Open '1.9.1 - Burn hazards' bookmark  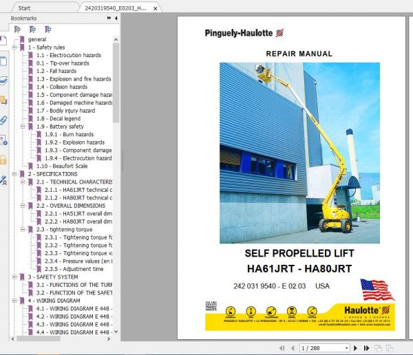tap(70, 134)
